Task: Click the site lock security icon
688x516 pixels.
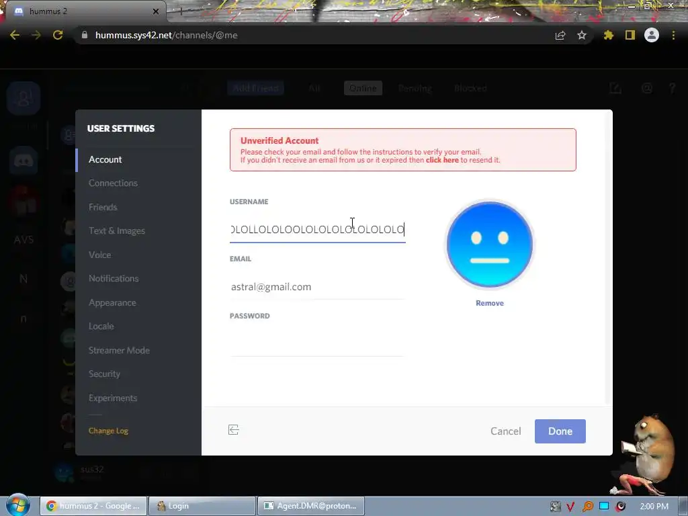Action: [x=85, y=35]
